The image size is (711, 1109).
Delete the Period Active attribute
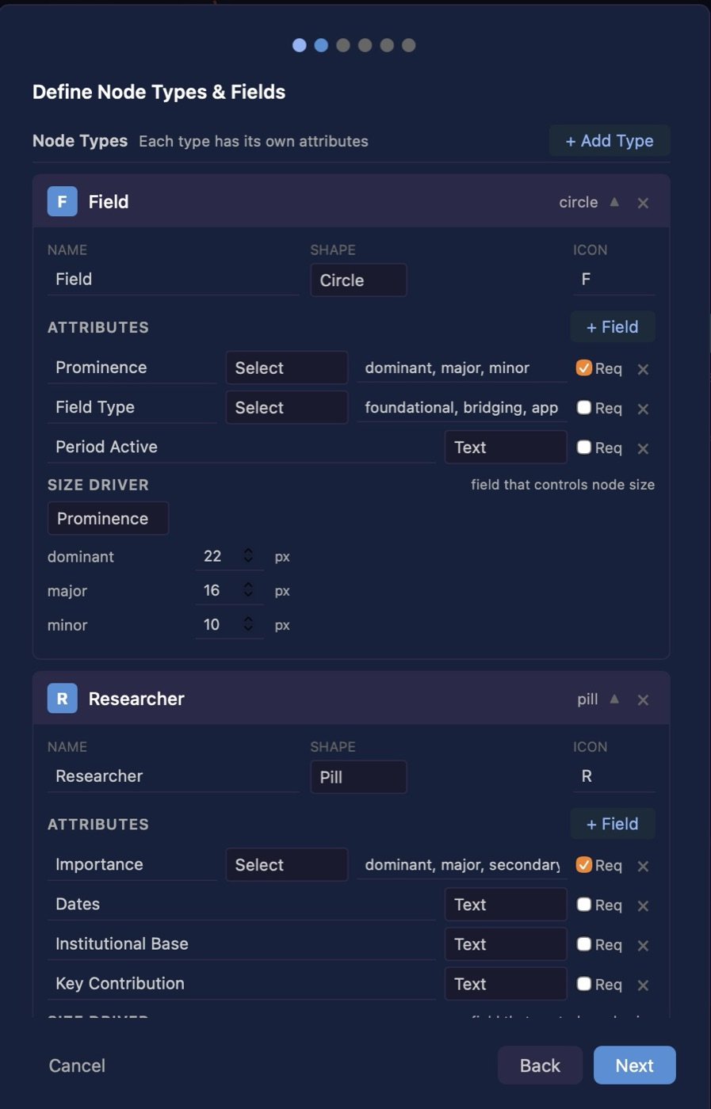(643, 448)
